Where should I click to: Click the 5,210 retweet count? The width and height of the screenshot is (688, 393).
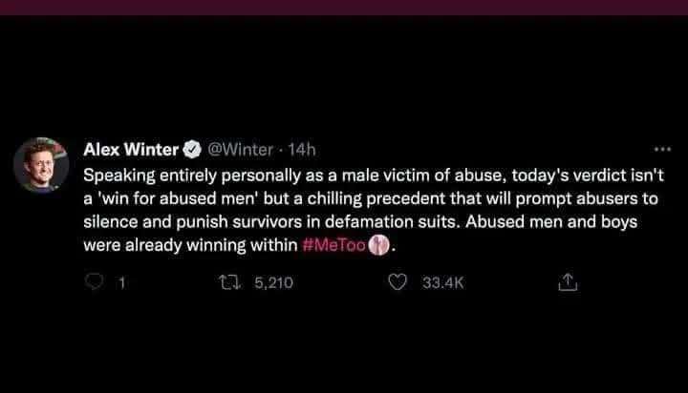point(273,282)
